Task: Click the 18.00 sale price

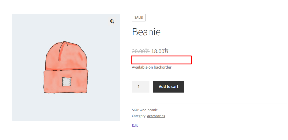Action: 158,51
